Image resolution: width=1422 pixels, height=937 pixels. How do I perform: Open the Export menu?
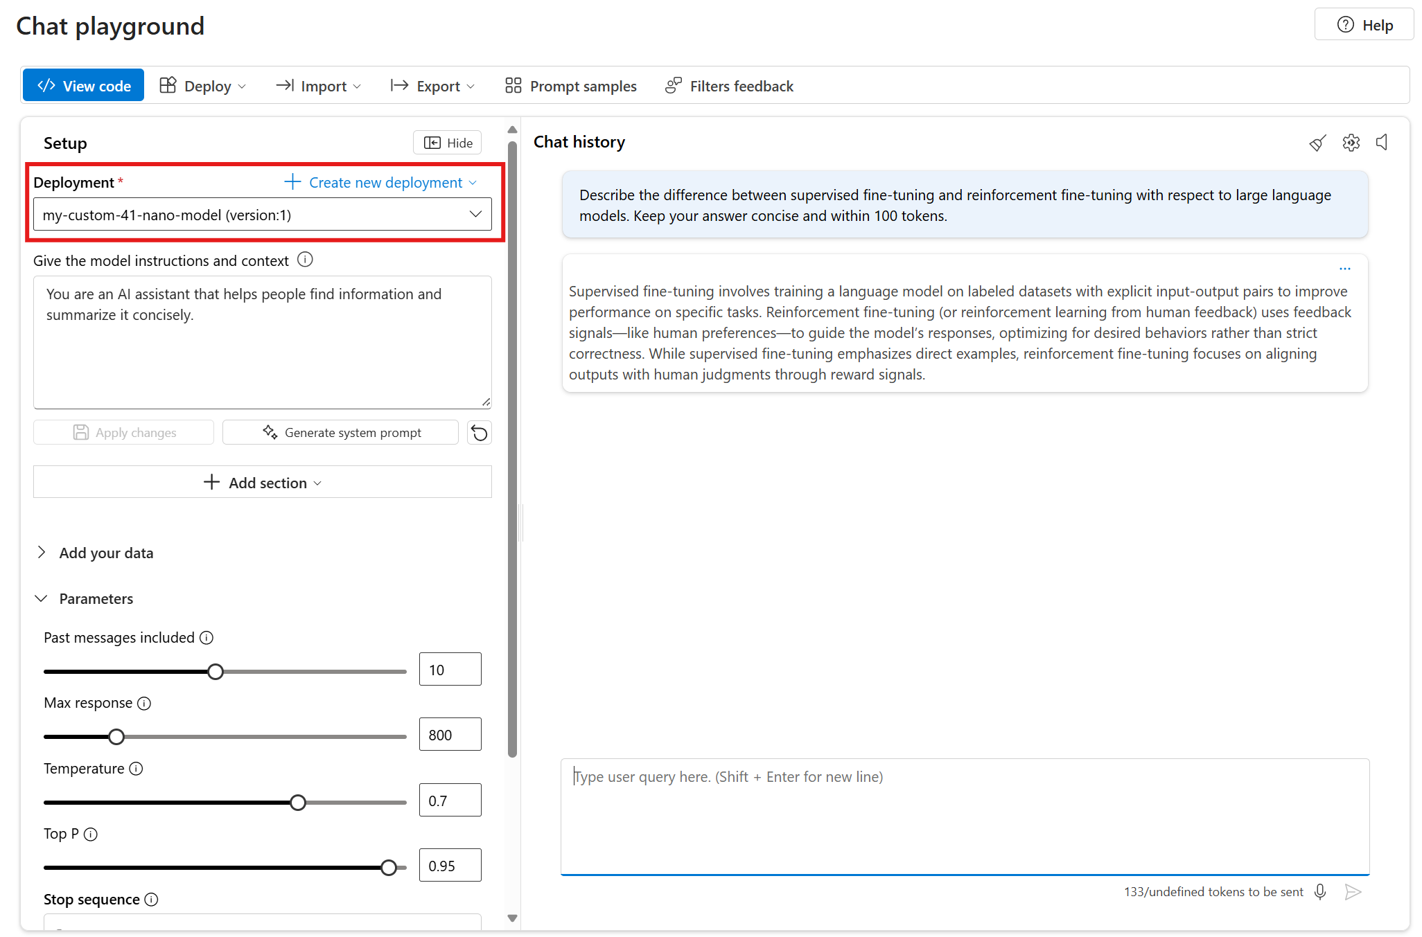[433, 86]
